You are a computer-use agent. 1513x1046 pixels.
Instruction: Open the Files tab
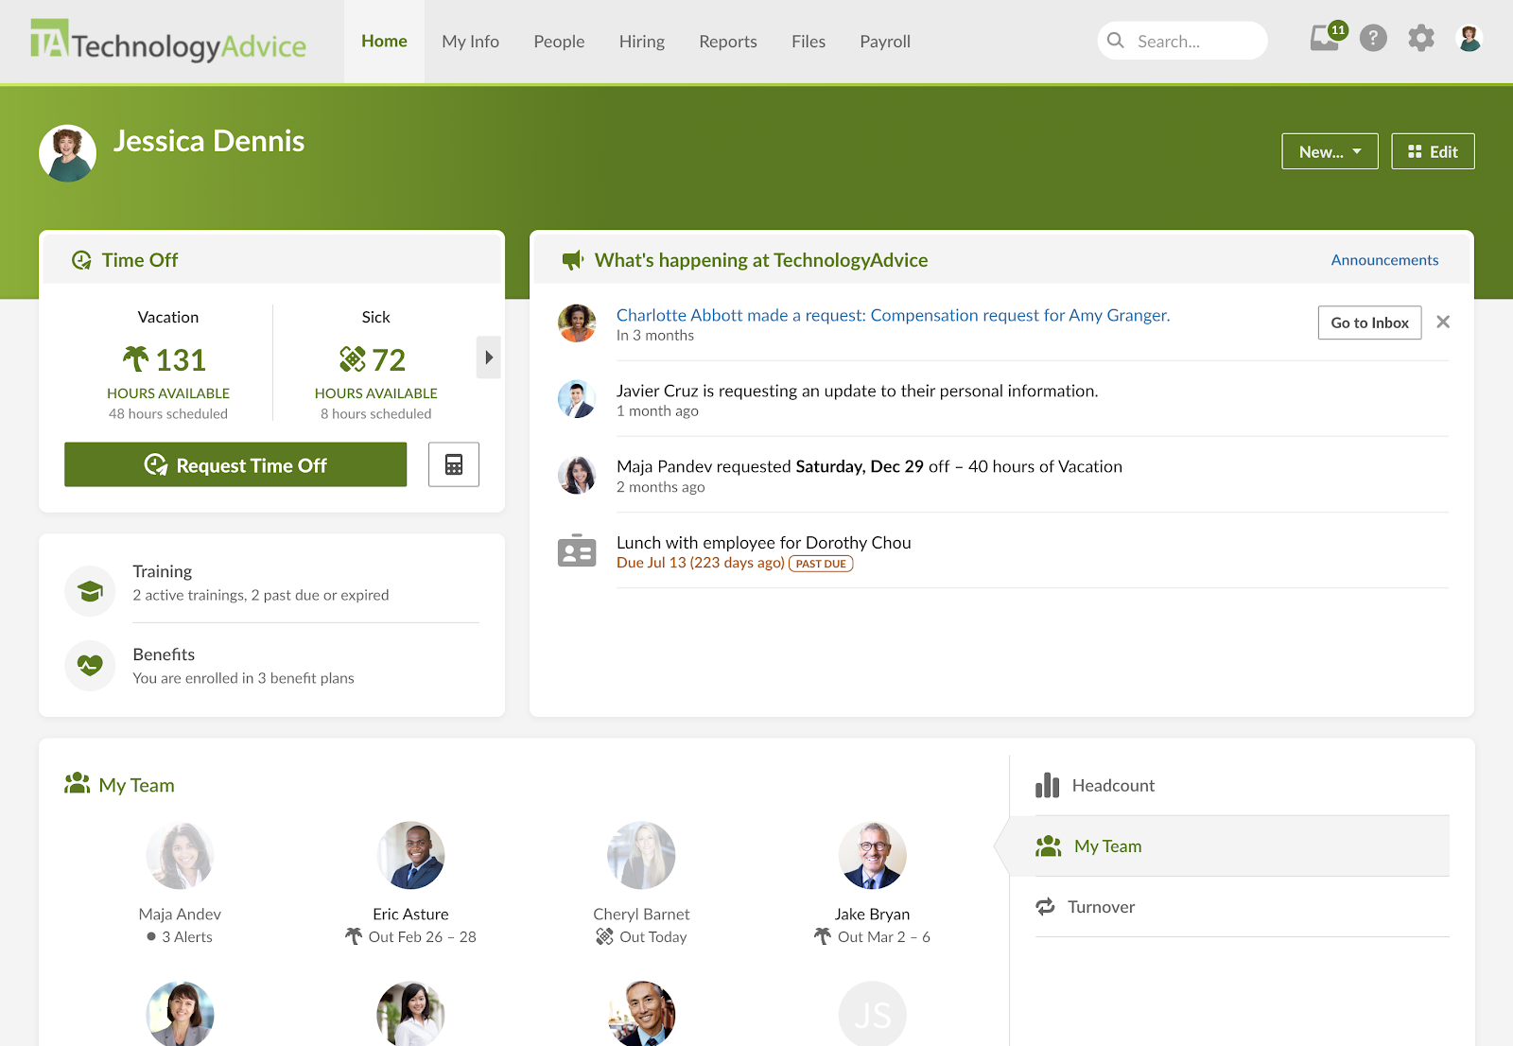pyautogui.click(x=809, y=42)
